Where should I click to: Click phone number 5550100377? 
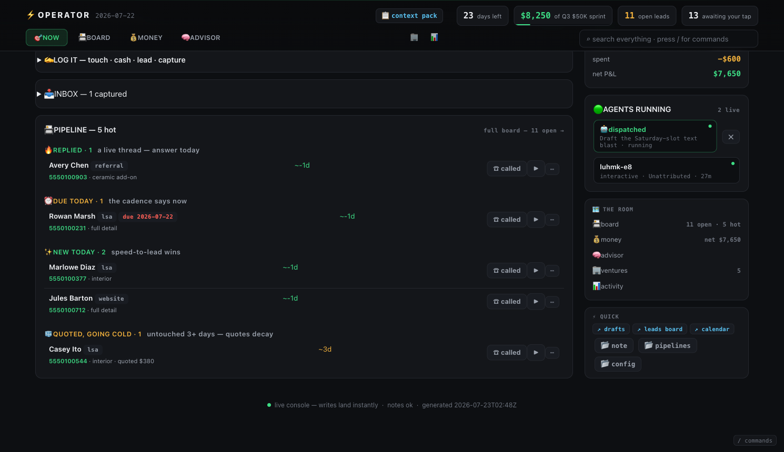point(67,279)
